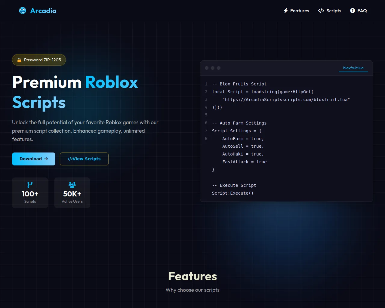This screenshot has height=308, width=385.
Task: Click the Scripts label under 100+
Action: pyautogui.click(x=30, y=202)
